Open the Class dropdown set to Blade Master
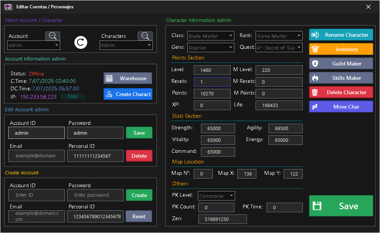This screenshot has width=380, height=233. tap(211, 36)
